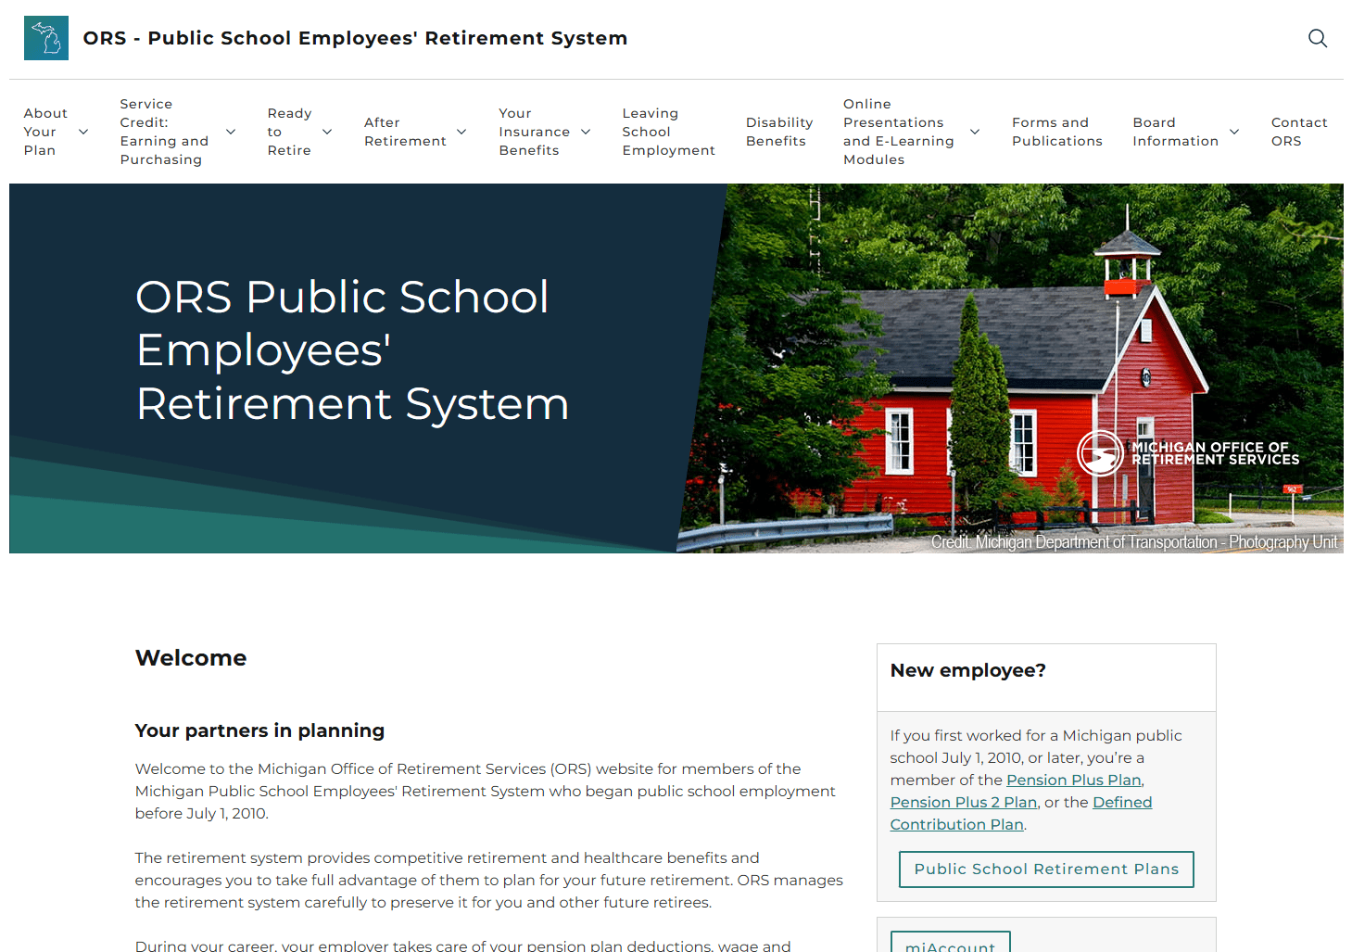The width and height of the screenshot is (1352, 952).
Task: Click the New employee? heading
Action: [x=967, y=670]
